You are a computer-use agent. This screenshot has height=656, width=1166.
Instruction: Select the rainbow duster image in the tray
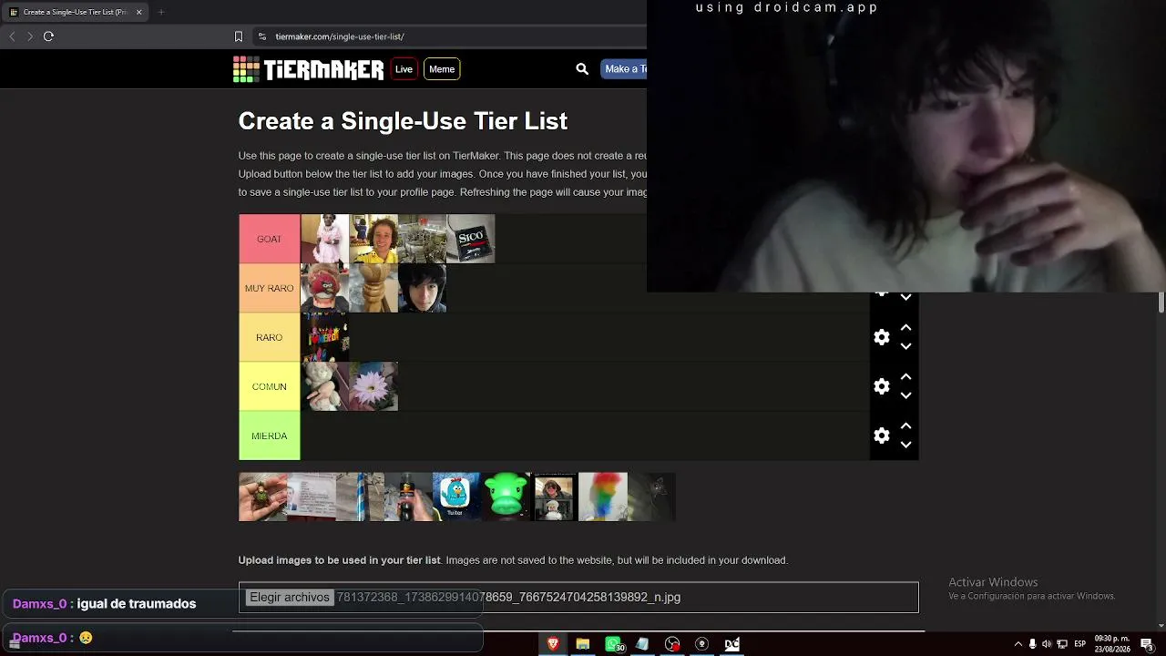603,497
